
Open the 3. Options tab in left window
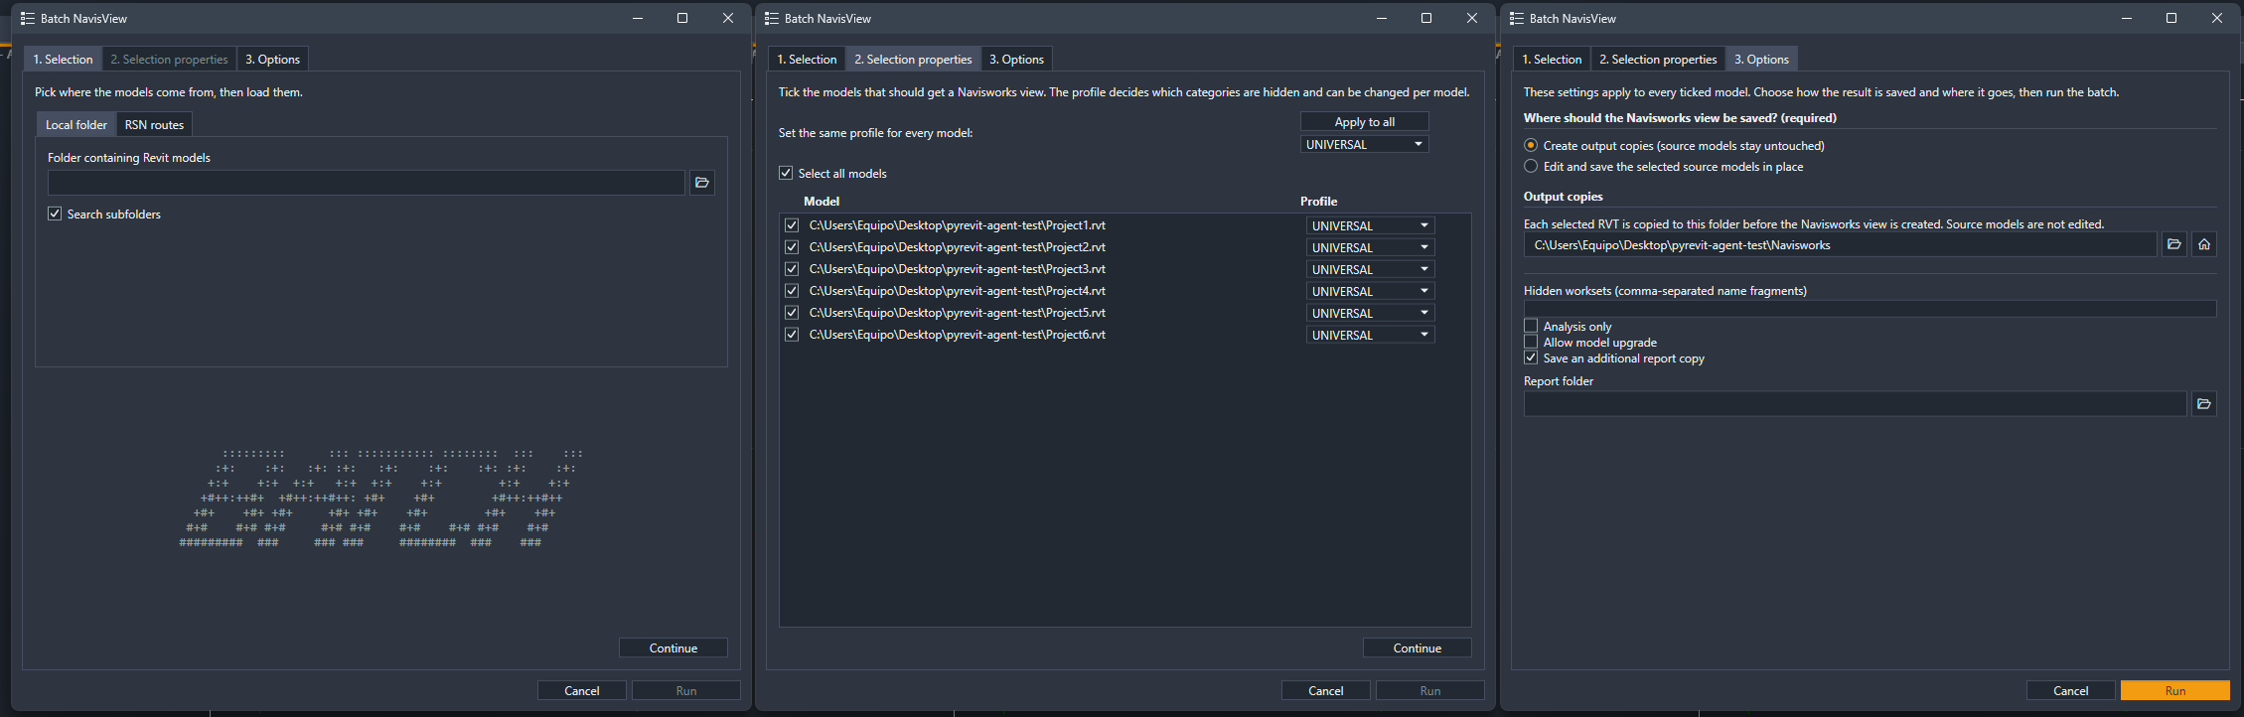[273, 59]
